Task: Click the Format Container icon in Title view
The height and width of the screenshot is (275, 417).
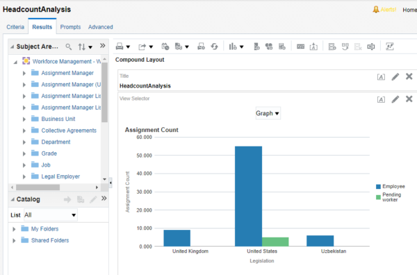Action: [381, 77]
